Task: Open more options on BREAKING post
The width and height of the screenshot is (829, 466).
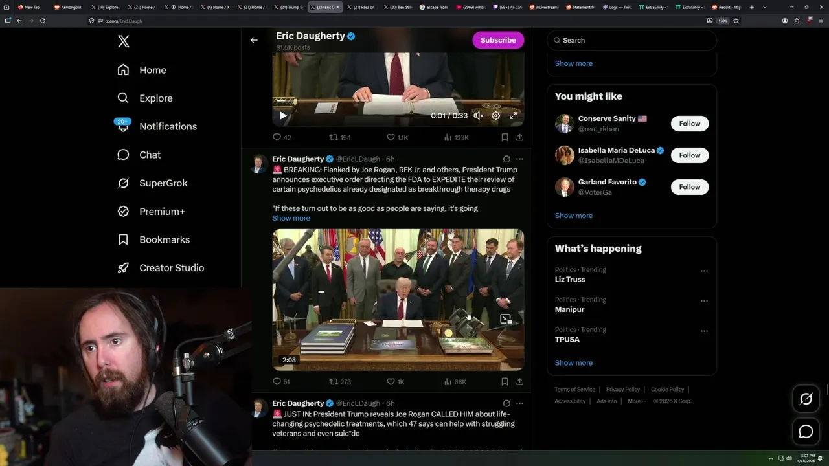Action: point(519,159)
